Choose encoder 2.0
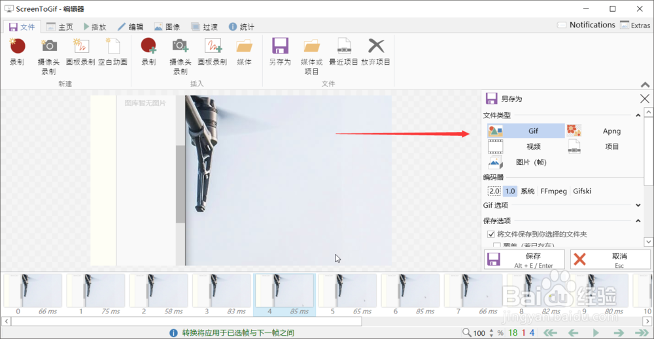Screen dimensions: 654x339 (x=494, y=191)
